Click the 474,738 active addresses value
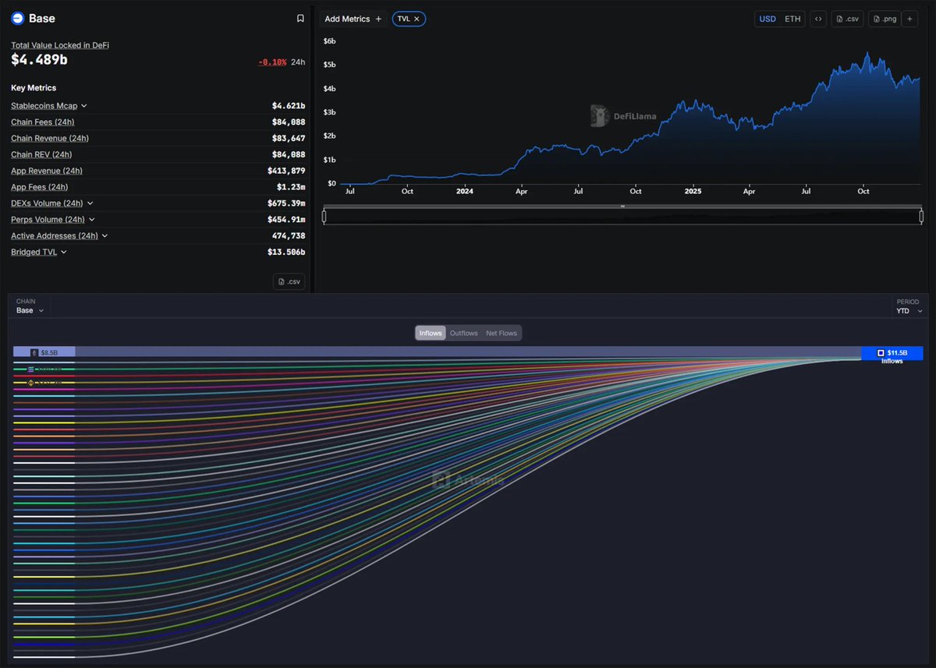936x668 pixels. 288,236
